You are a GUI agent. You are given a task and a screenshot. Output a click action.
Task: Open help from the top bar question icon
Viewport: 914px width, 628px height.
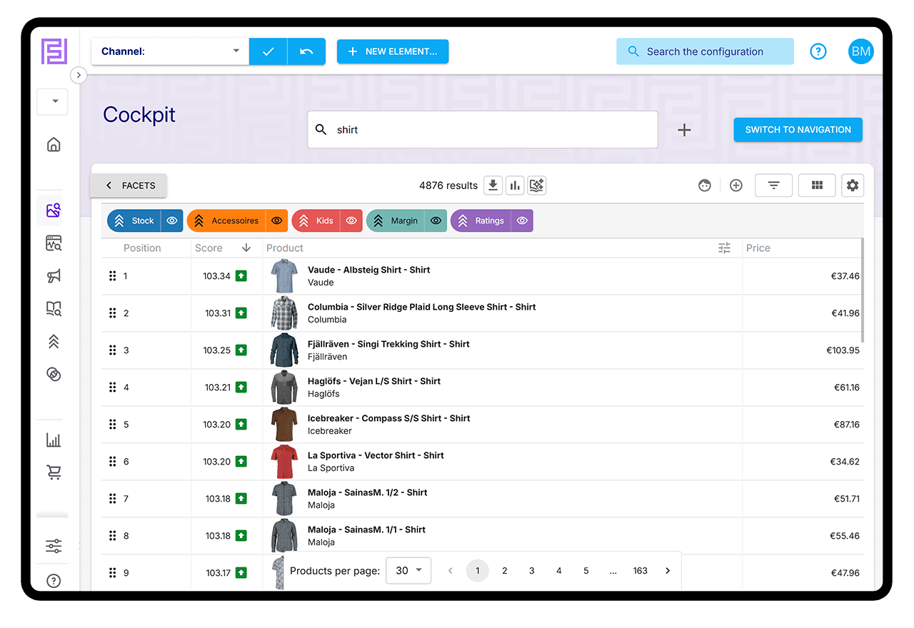818,51
